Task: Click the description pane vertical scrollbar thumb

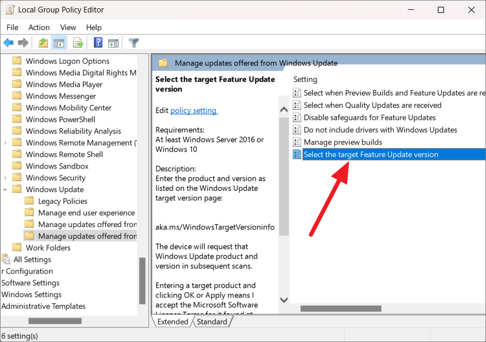Action: (283, 176)
